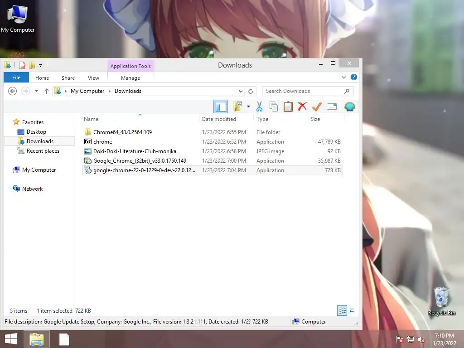Viewport: 464px width, 348px height.
Task: Click the search magnifier icon
Action: (347, 91)
